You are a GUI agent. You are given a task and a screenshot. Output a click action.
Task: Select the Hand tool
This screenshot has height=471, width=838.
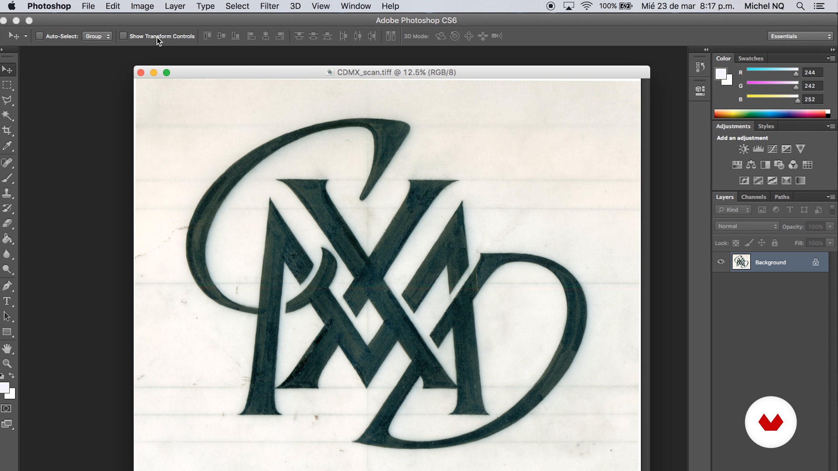[7, 348]
